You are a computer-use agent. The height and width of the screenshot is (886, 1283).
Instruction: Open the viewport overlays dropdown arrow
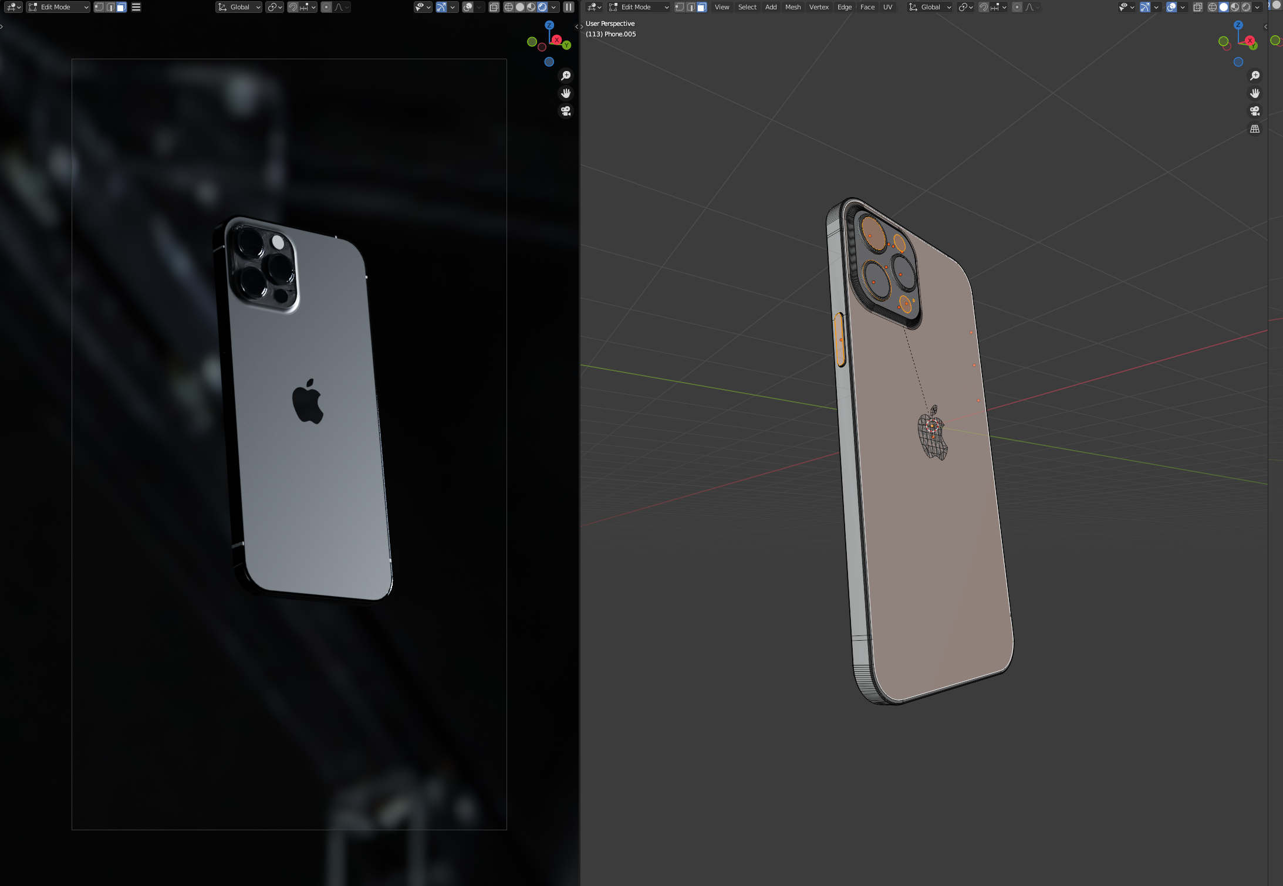(x=1182, y=7)
